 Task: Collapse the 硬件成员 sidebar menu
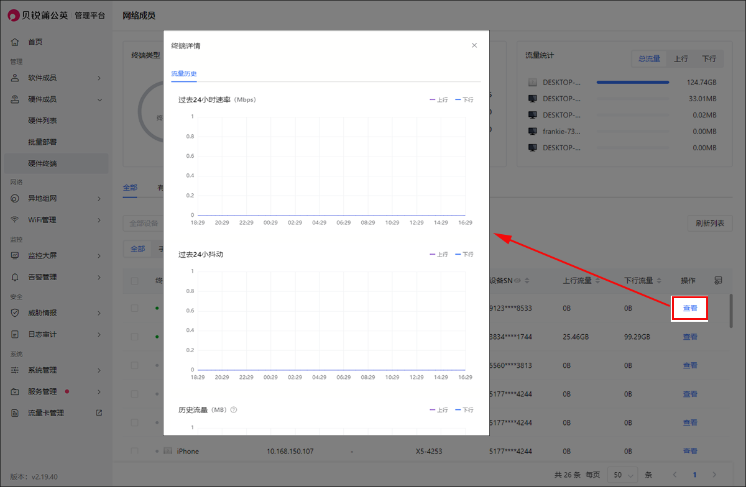99,99
